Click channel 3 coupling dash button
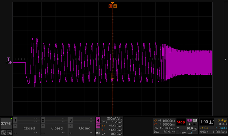Screen dimensions: 228x136 click(71, 126)
